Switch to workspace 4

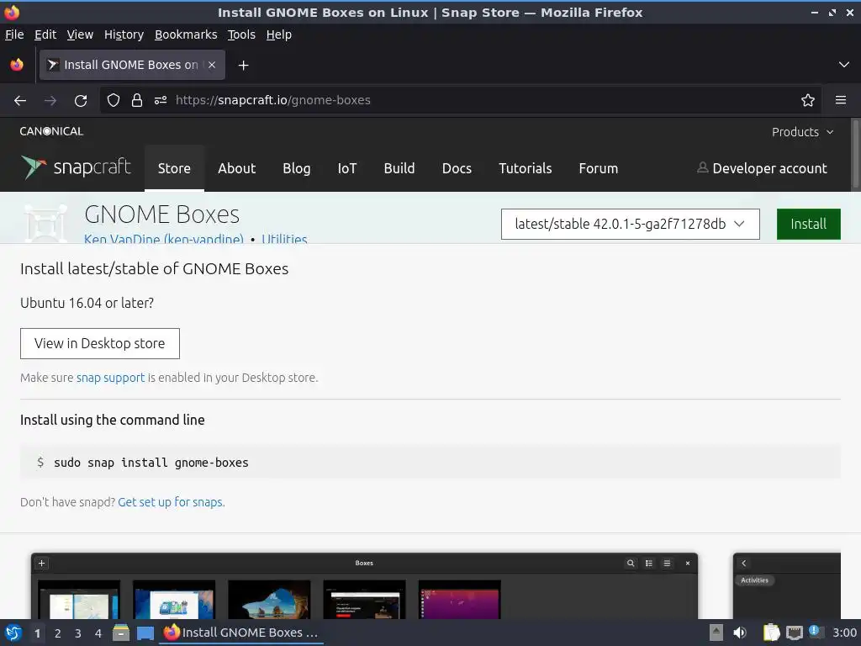pyautogui.click(x=98, y=633)
